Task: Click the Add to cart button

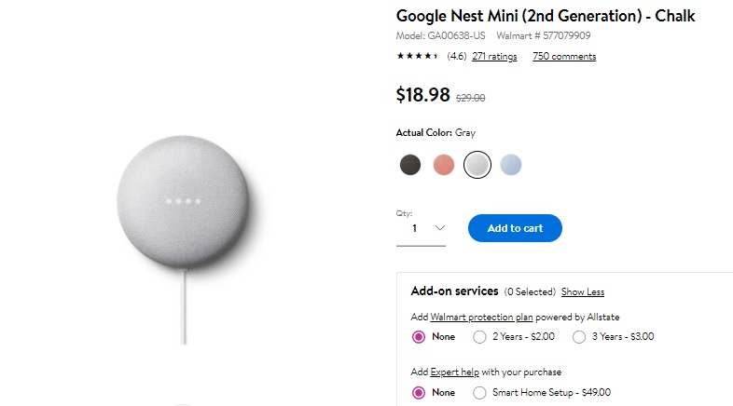Action: (515, 228)
